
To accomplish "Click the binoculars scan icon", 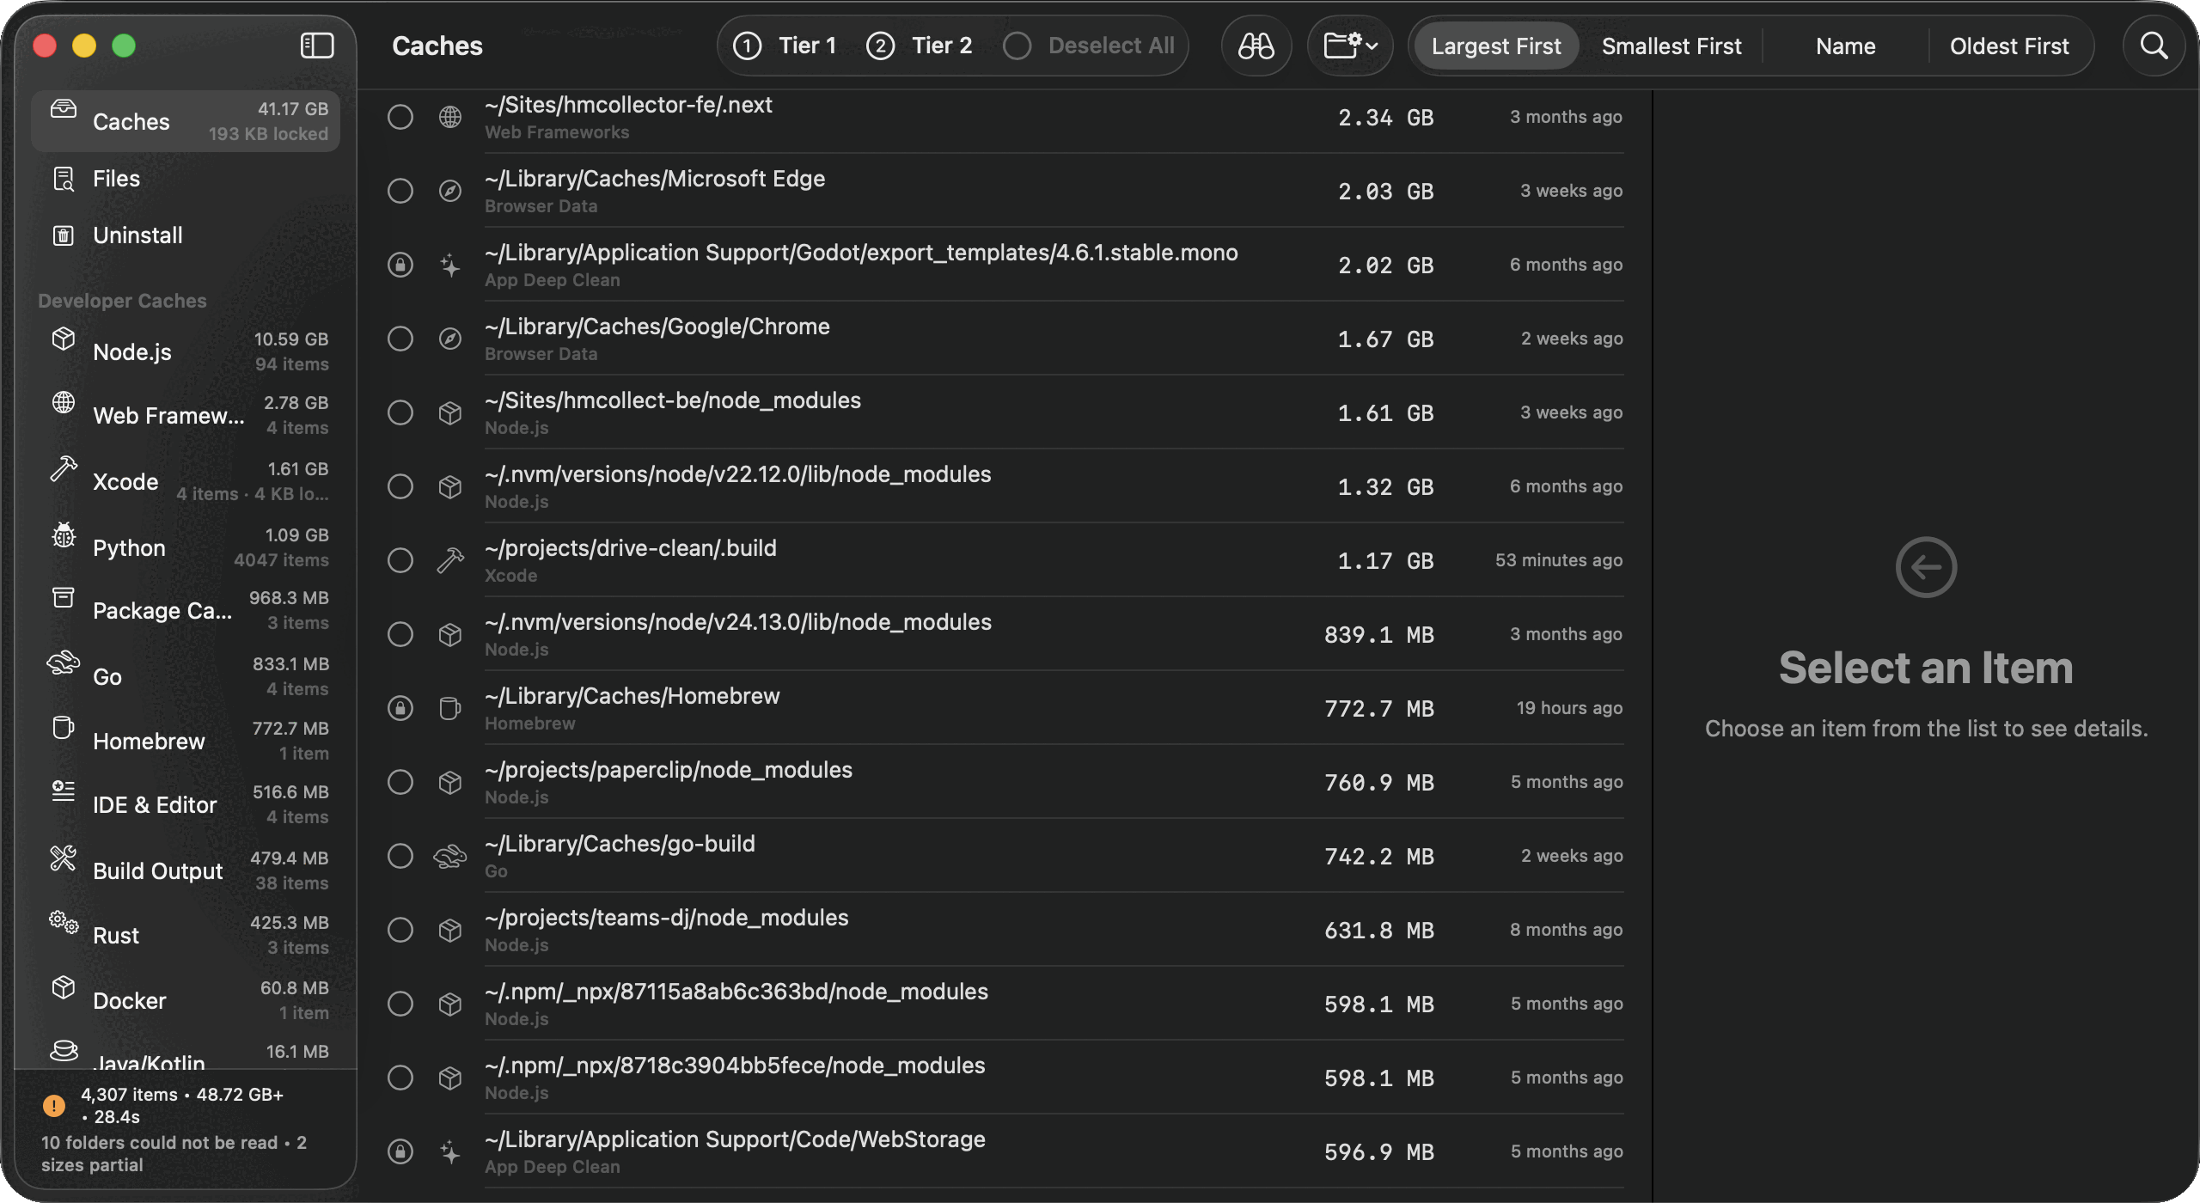I will coord(1256,46).
